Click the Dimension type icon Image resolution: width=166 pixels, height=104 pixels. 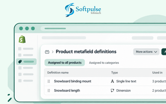tap(112, 90)
